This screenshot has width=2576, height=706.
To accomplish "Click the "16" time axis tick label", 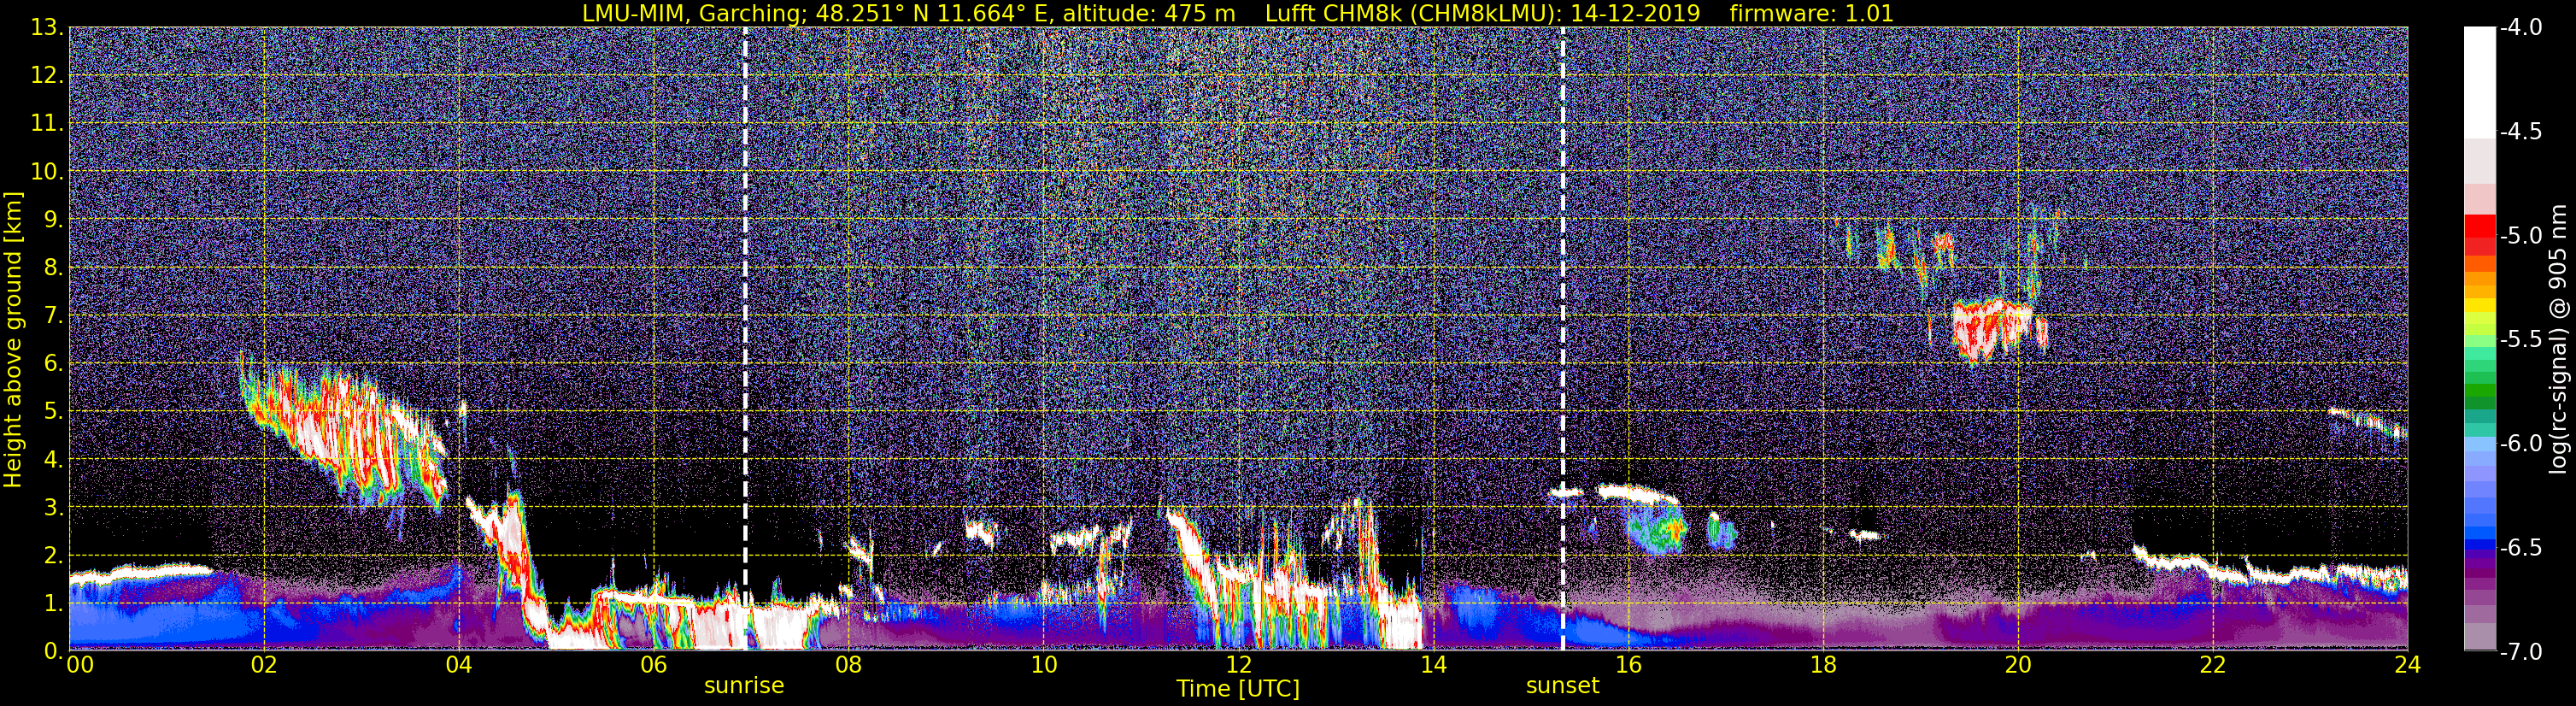I will pos(1628,665).
